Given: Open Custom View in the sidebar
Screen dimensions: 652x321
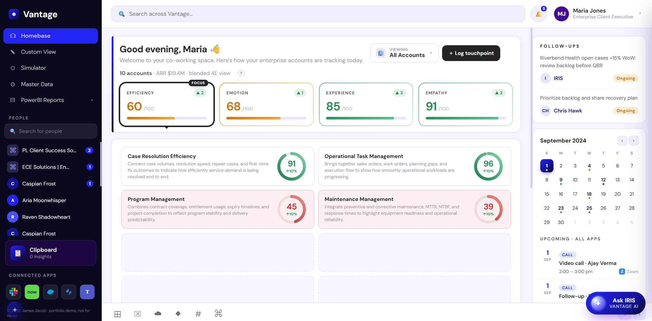Looking at the screenshot, I should (x=51, y=52).
